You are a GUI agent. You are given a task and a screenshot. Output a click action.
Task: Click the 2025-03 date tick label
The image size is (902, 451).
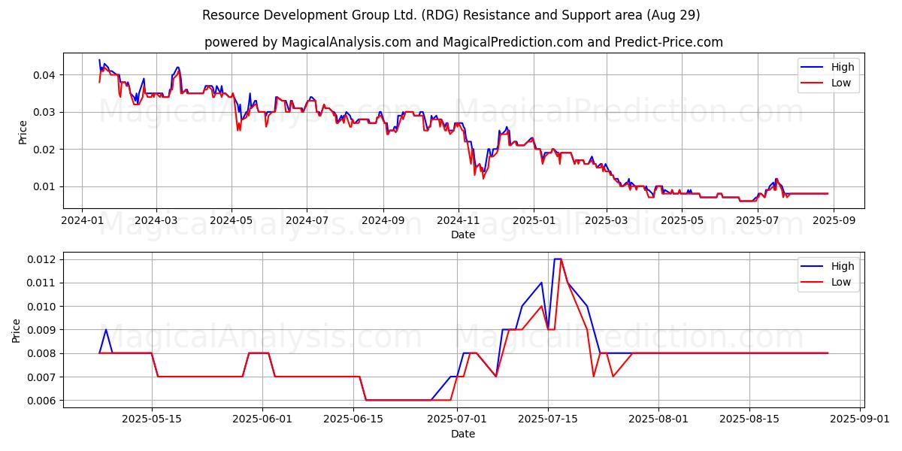607,221
